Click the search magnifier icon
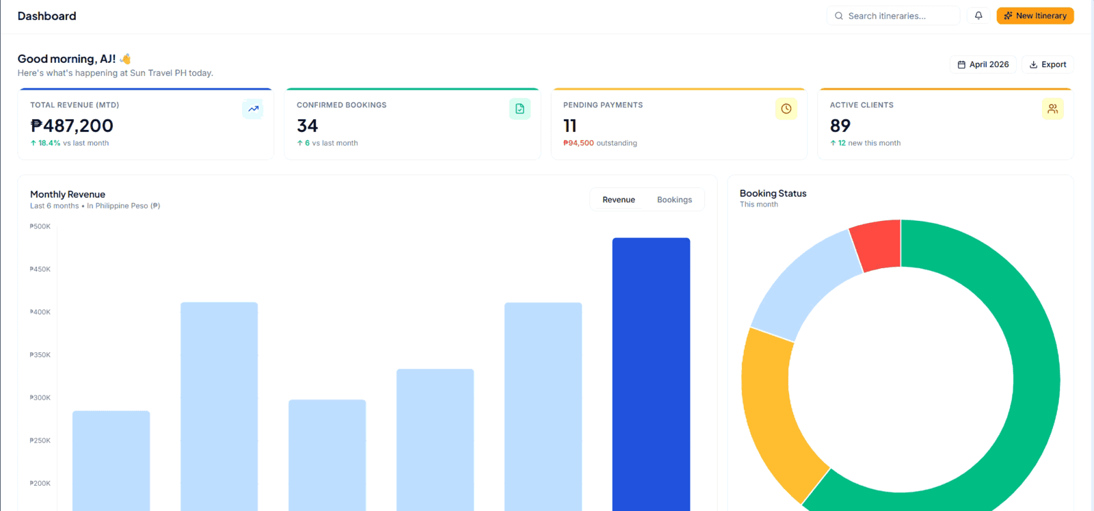Screen dimensions: 1094x511 coord(839,16)
